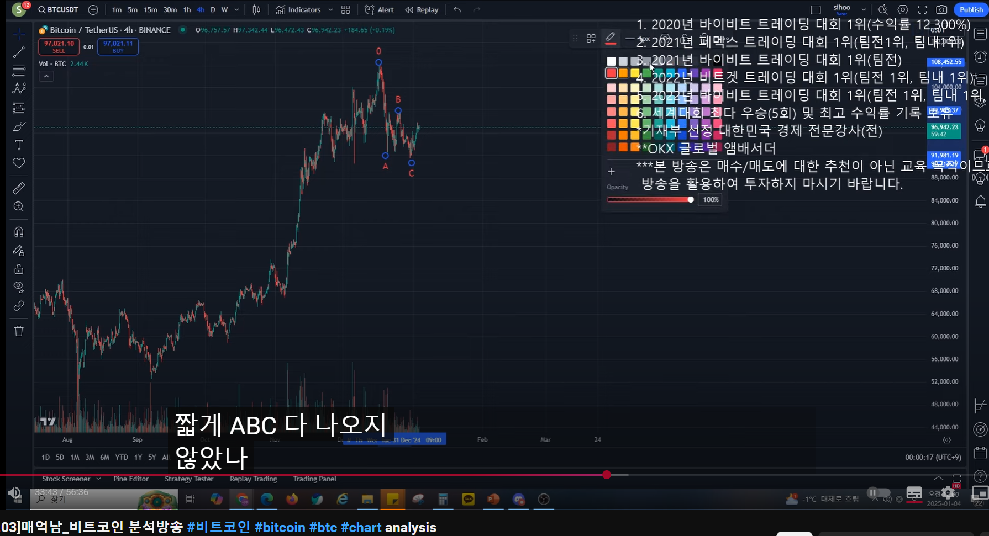Pick the orange swatch beside selected red
This screenshot has height=536, width=989.
[623, 73]
